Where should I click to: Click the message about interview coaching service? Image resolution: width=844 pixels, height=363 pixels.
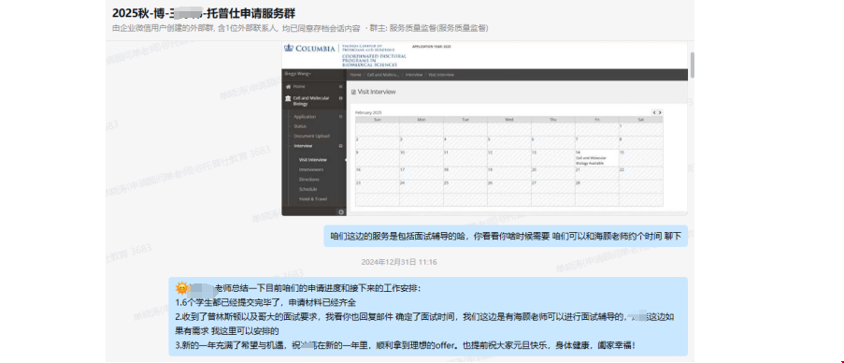pyautogui.click(x=506, y=236)
